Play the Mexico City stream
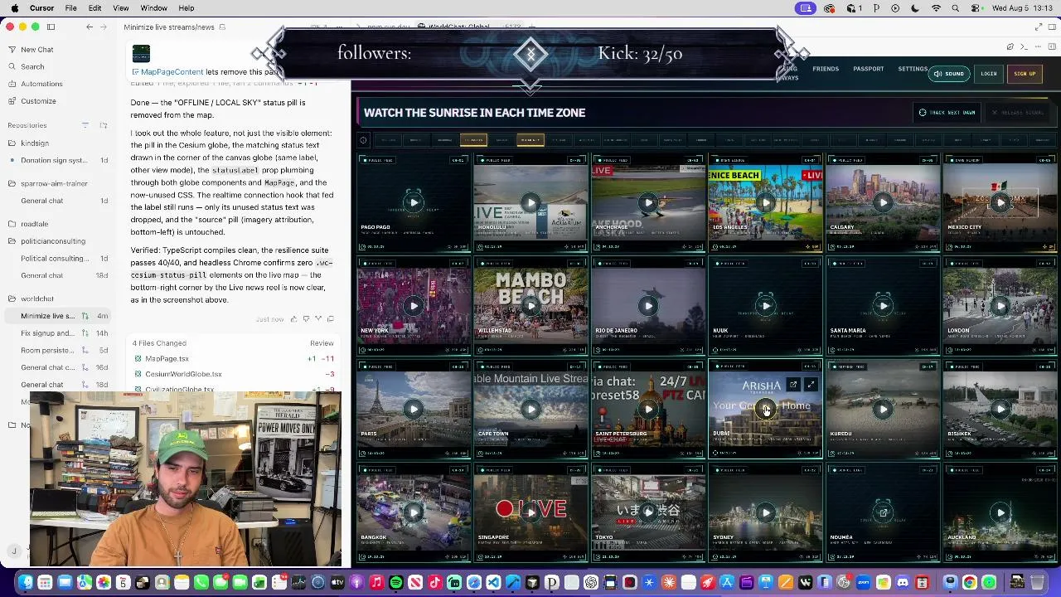This screenshot has width=1061, height=597. click(x=1000, y=202)
